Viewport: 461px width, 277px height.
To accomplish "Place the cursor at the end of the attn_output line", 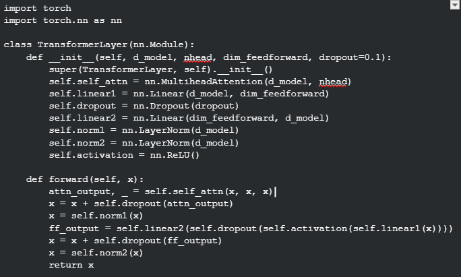I will 274,191.
